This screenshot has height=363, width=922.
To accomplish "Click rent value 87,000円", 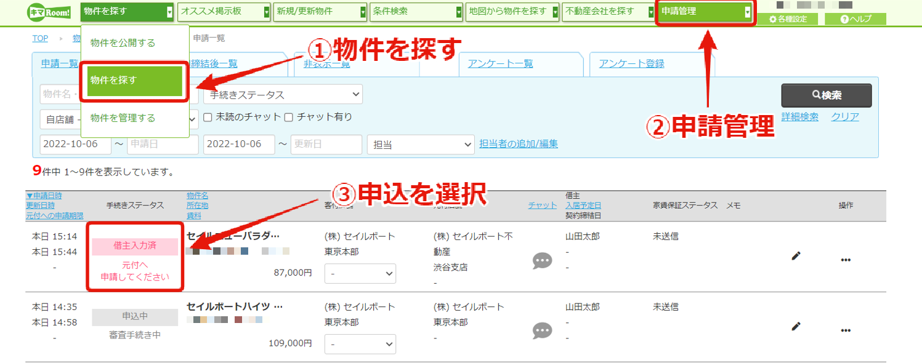I will (293, 273).
